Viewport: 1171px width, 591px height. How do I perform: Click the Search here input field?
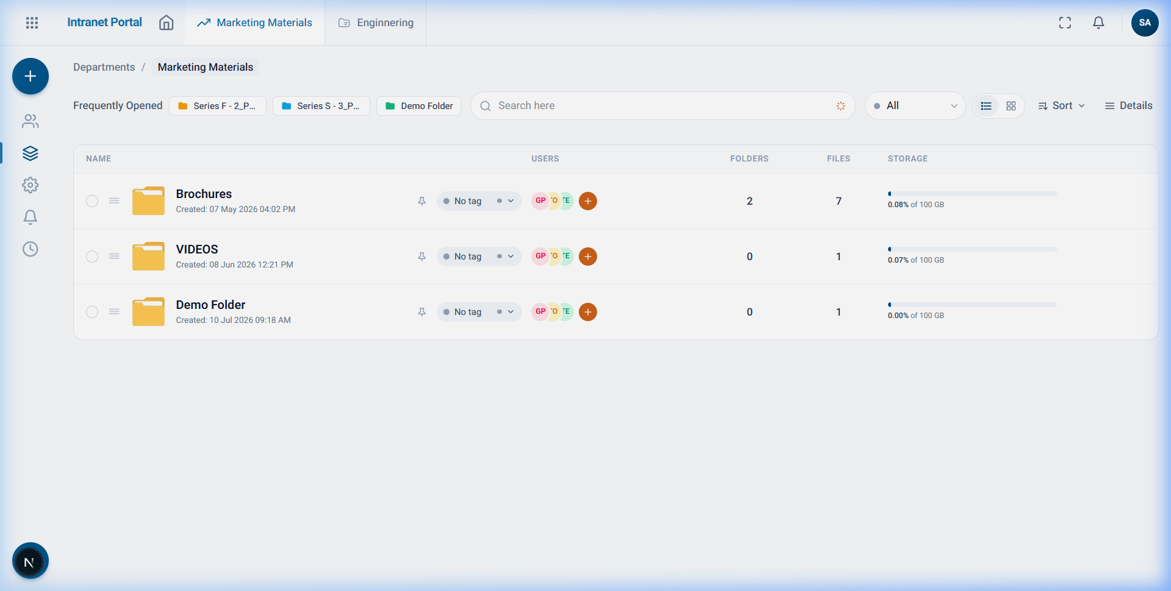coord(663,106)
